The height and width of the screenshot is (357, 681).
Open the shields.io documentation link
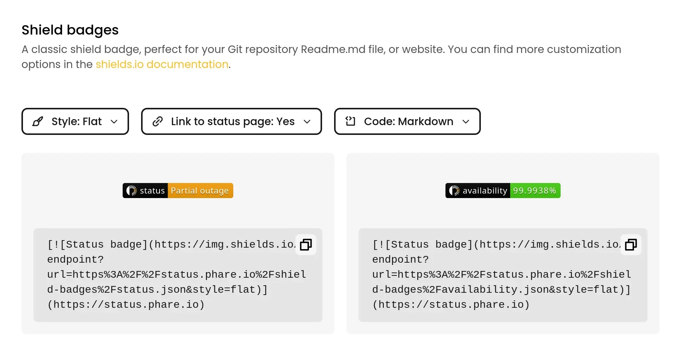click(x=162, y=64)
